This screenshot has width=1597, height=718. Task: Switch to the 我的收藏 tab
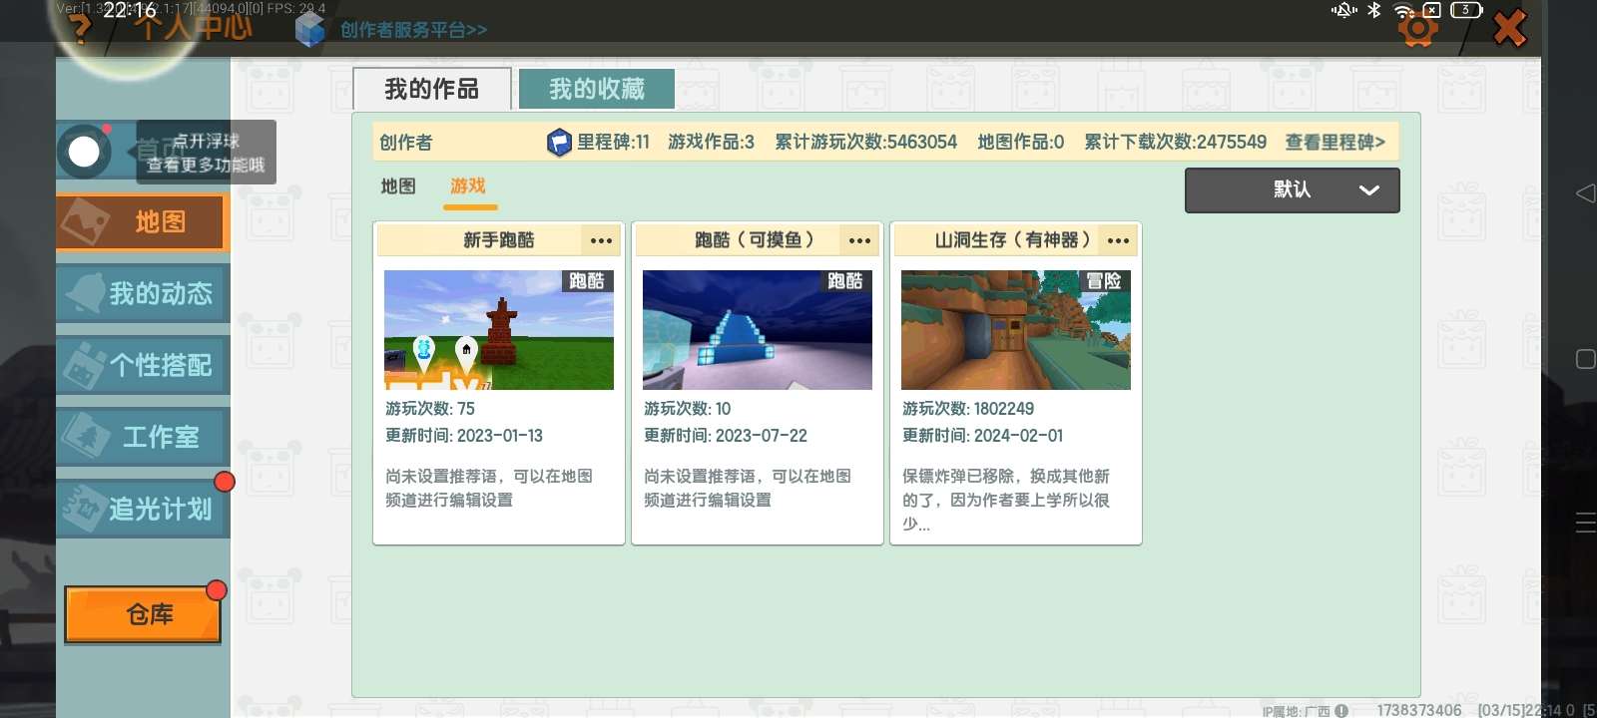click(597, 89)
